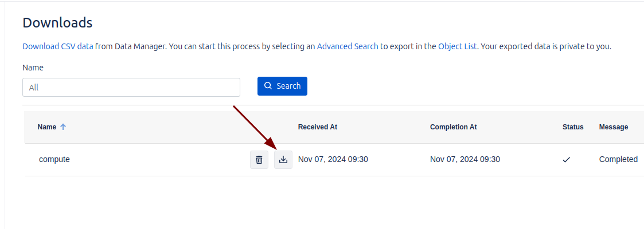Follow the Advanced Search link
Viewport: 644px width, 229px height.
click(348, 46)
